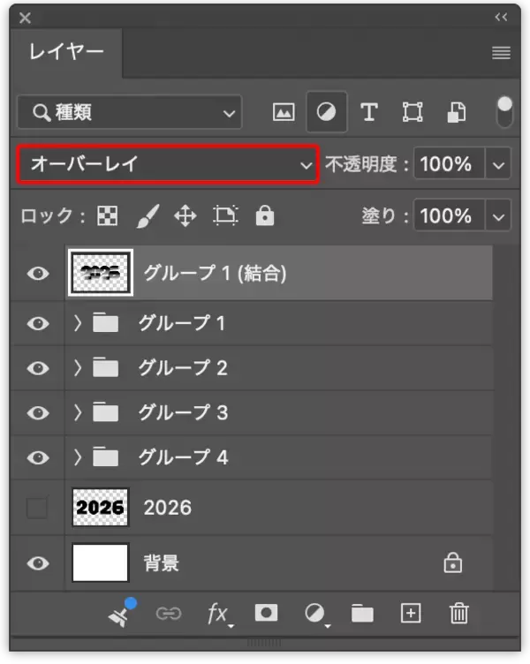Add a layer style with fx

tap(220, 614)
